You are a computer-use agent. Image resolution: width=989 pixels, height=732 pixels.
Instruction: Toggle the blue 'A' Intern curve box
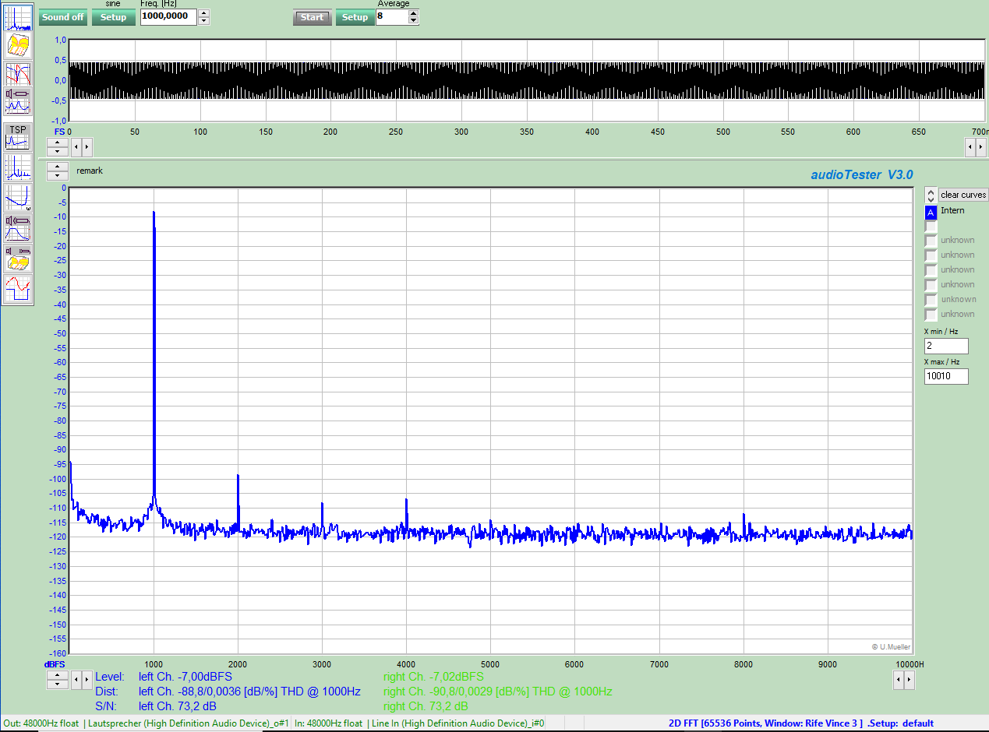(931, 212)
